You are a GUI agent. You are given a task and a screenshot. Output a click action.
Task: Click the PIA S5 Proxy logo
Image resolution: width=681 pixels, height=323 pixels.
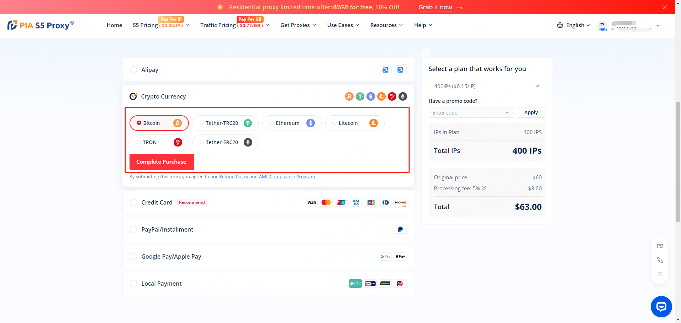41,25
